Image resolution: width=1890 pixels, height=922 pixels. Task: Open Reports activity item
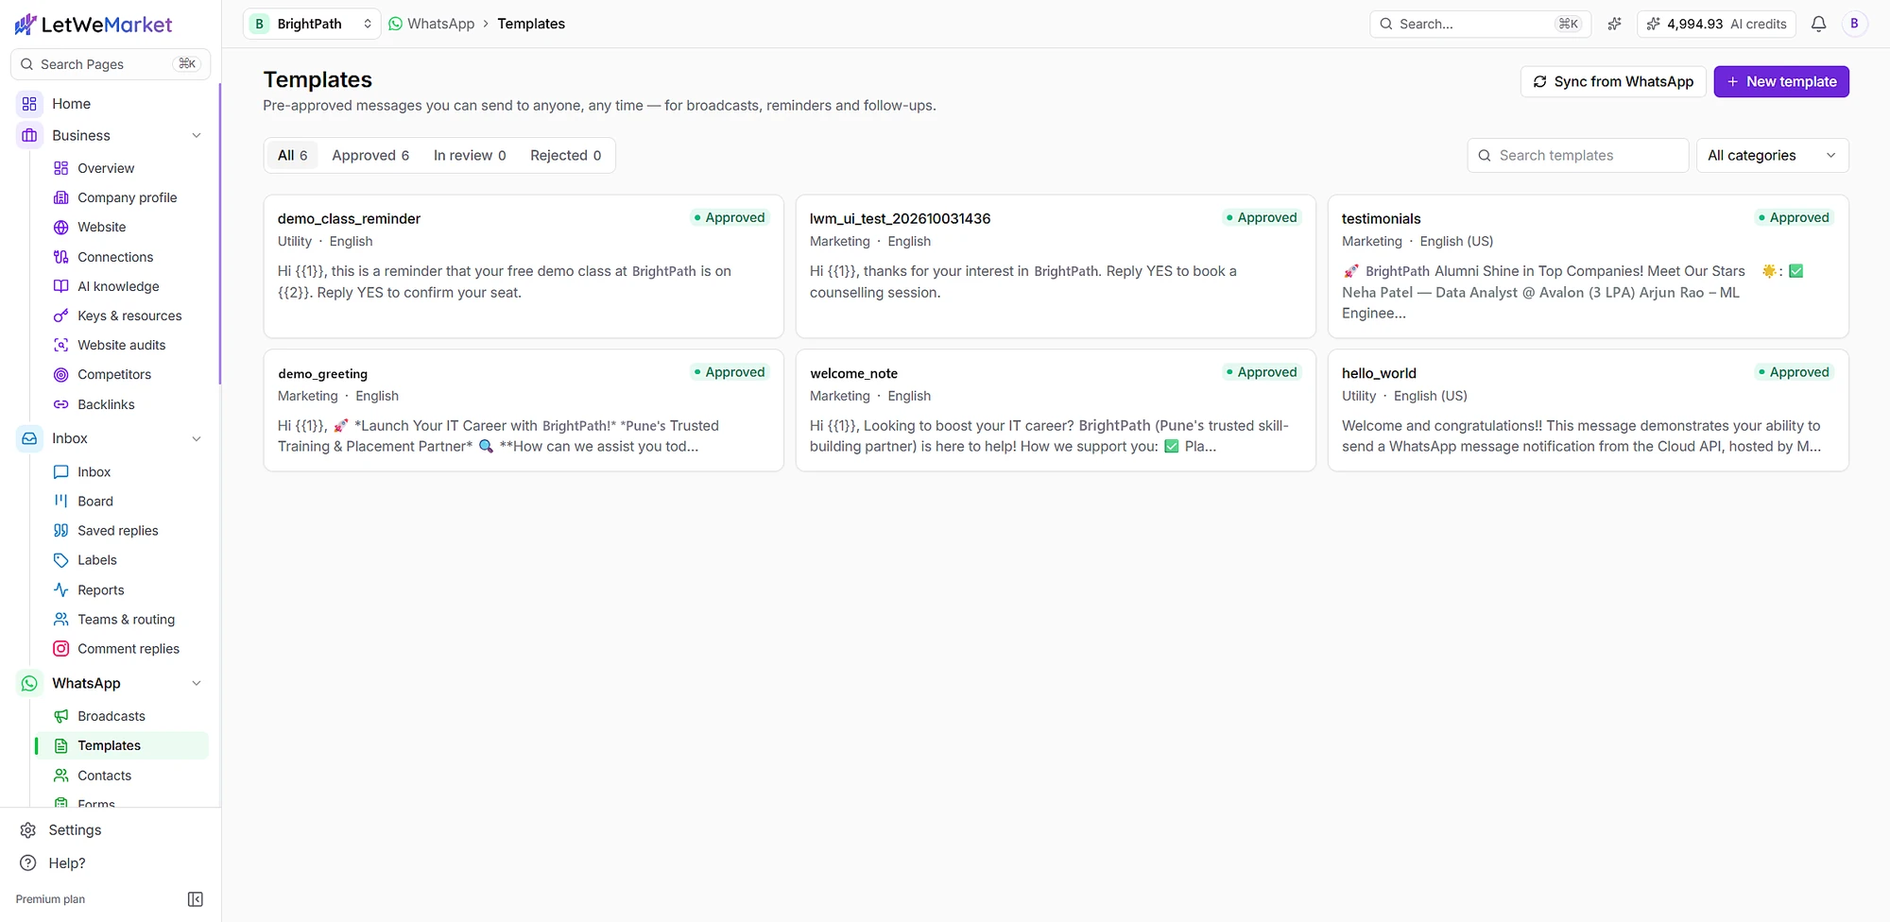coord(101,590)
